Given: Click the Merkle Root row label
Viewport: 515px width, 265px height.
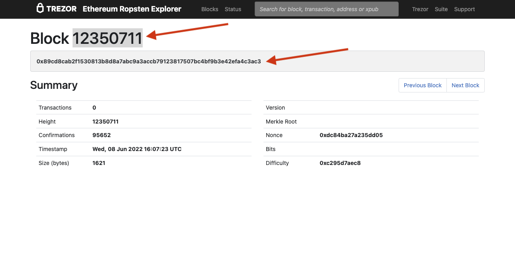Looking at the screenshot, I should pos(281,122).
